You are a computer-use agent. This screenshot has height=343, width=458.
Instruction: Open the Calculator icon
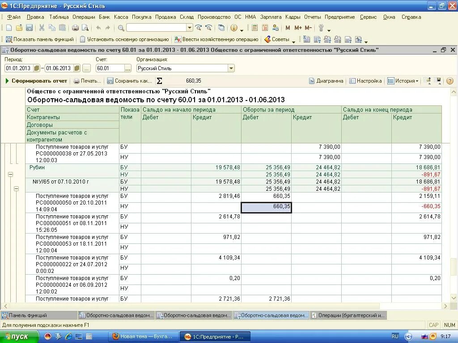coord(254,28)
